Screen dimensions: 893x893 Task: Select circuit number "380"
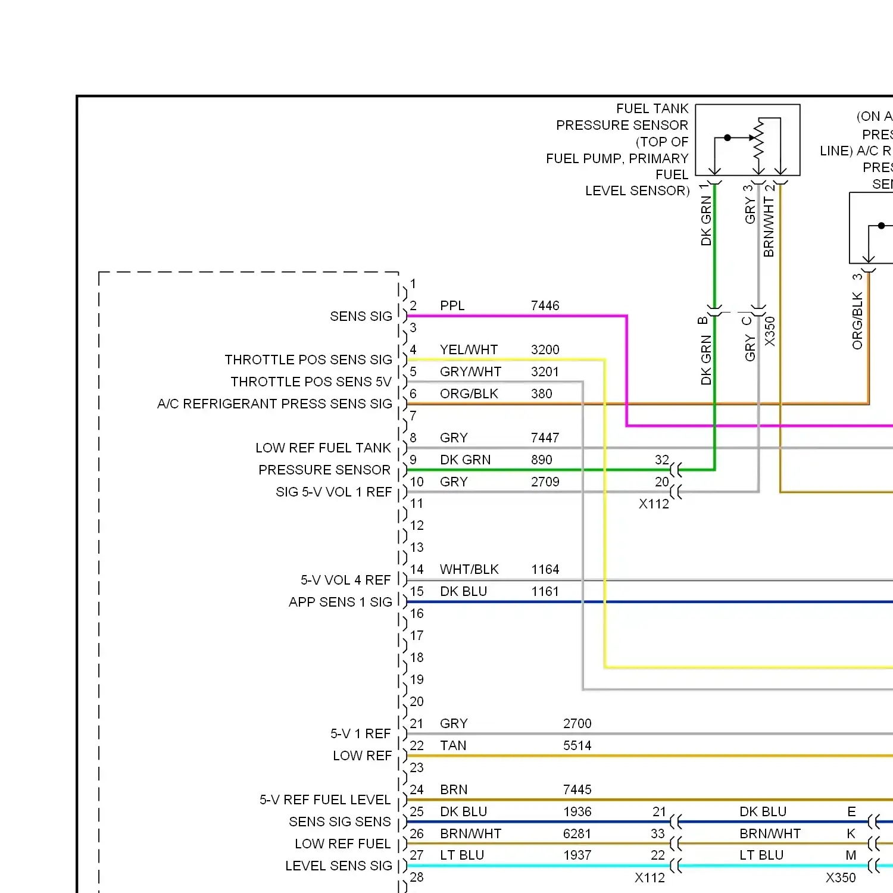[x=541, y=394]
